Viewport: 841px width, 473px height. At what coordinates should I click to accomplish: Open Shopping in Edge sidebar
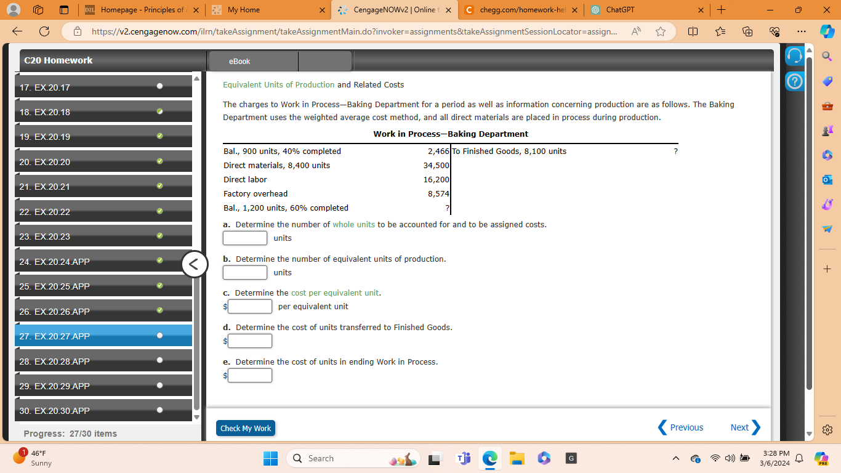[x=827, y=81]
